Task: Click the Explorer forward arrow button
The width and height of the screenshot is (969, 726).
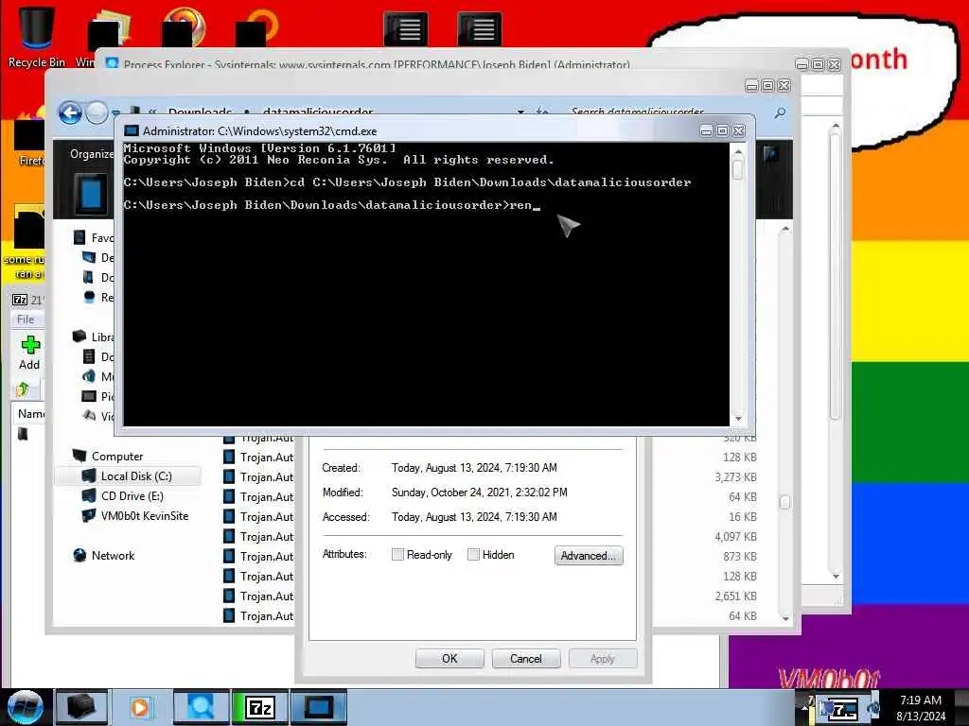Action: (97, 113)
